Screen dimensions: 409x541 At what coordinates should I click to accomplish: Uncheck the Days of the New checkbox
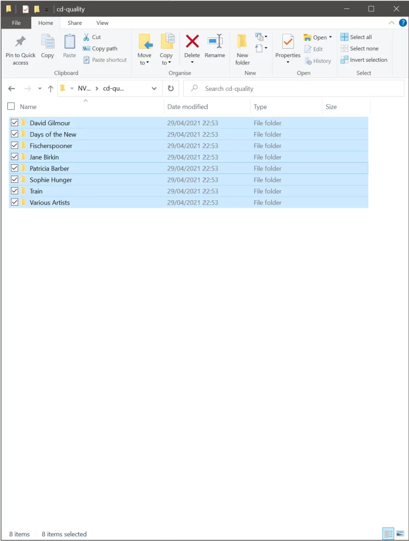tap(14, 134)
